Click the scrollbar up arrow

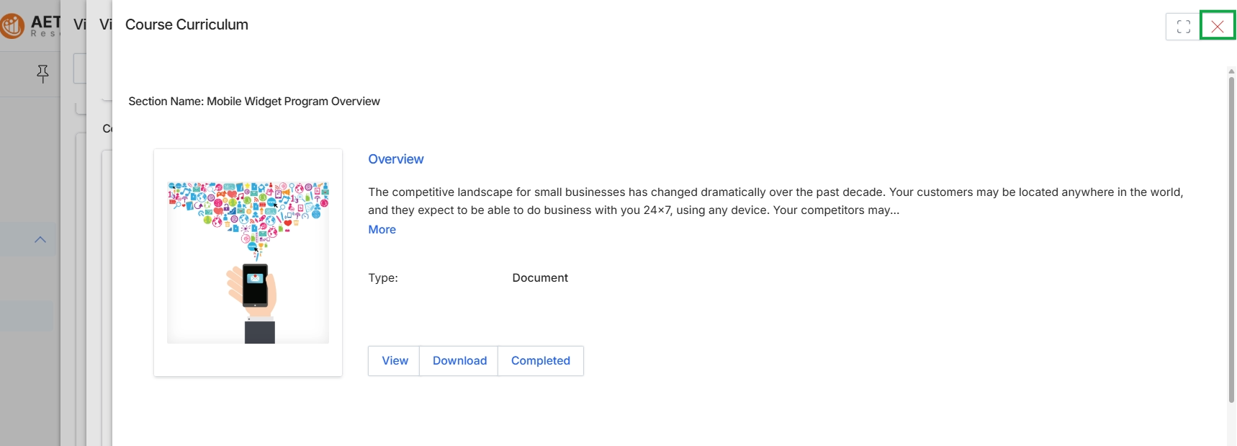point(1231,71)
